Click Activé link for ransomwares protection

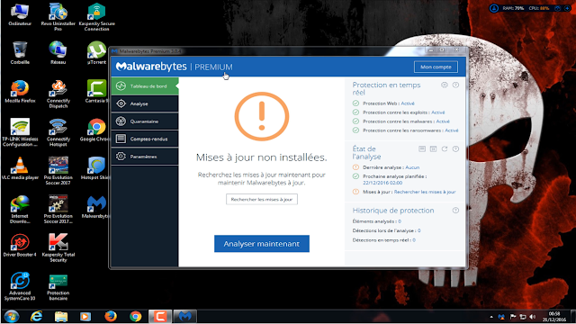click(452, 130)
